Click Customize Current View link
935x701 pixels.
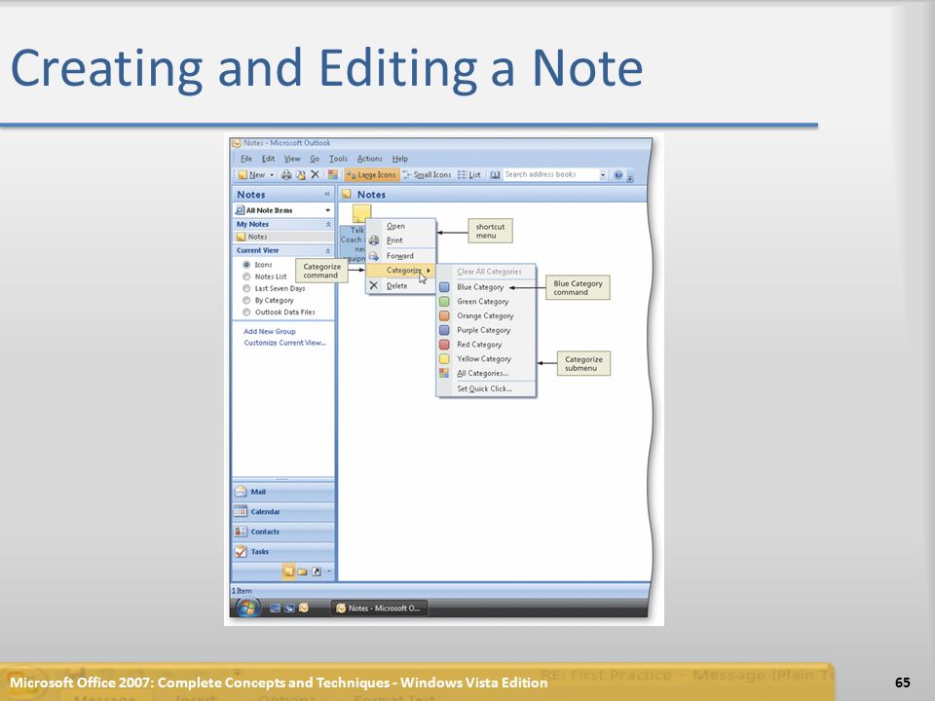(x=285, y=343)
